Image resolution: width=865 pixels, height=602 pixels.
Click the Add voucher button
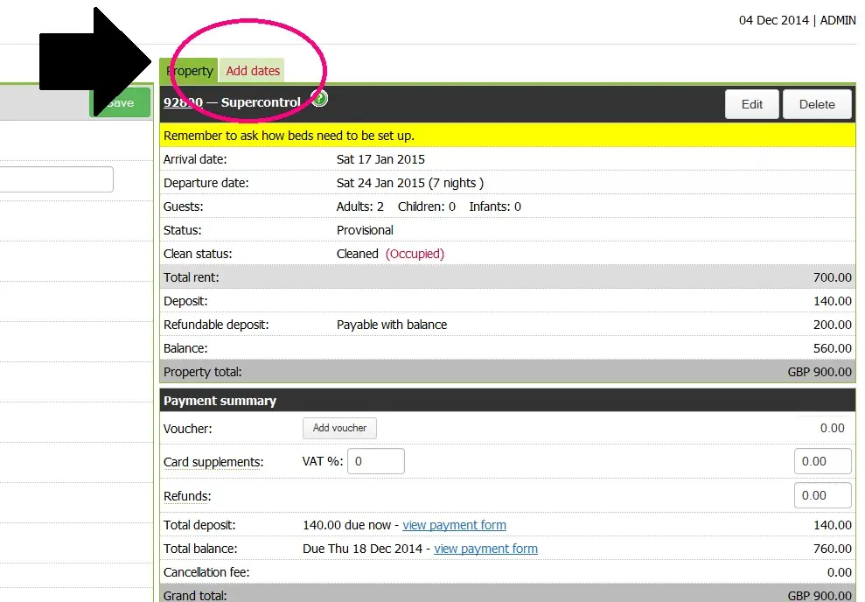[x=339, y=428]
